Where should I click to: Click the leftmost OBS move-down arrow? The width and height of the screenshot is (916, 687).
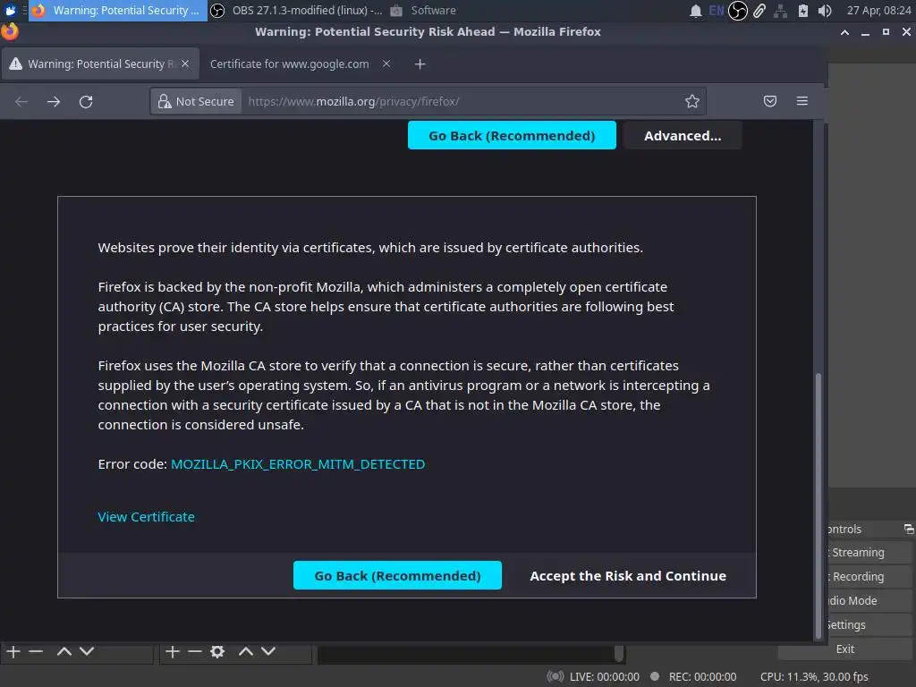[x=87, y=651]
